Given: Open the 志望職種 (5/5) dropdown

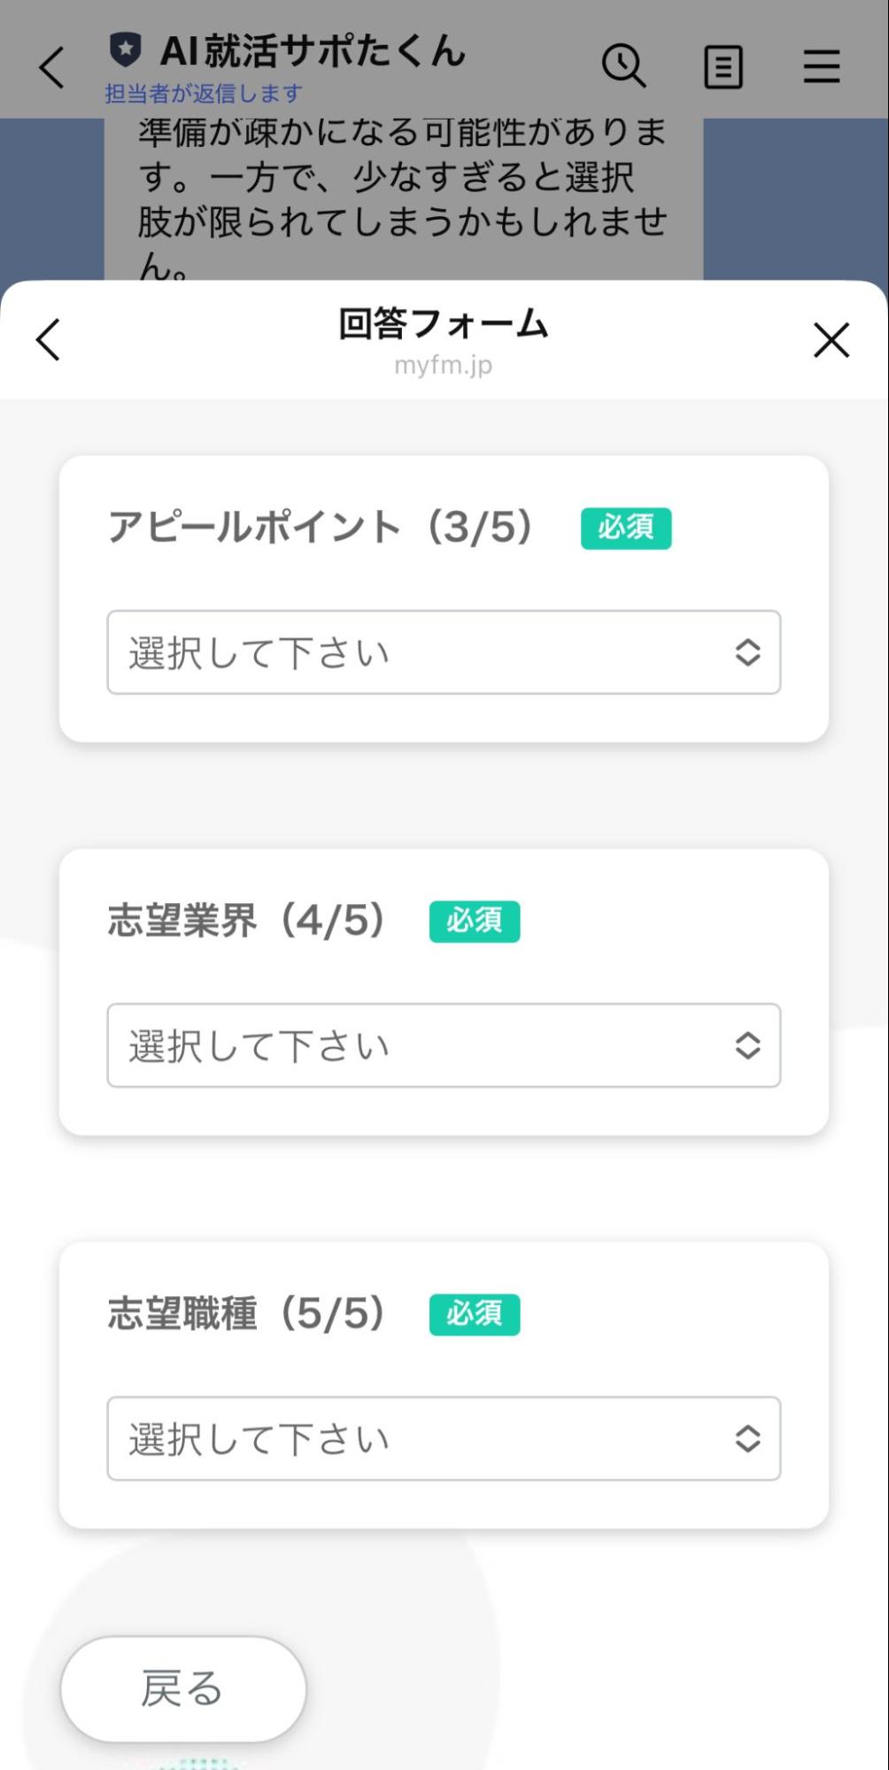Looking at the screenshot, I should tap(444, 1439).
